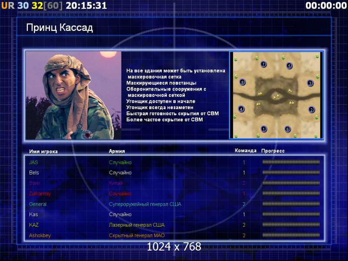Image resolution: width=348 pixels, height=261 pixels.
Task: Select start position 6 on the map
Action: pyautogui.click(x=288, y=129)
